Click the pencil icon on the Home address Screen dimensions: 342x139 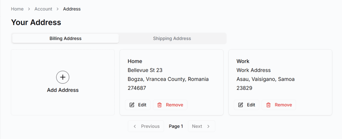point(132,105)
